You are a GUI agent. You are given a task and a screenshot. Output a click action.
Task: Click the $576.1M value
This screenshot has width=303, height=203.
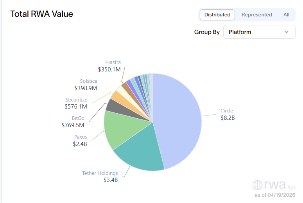pos(76,107)
